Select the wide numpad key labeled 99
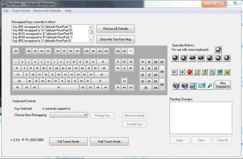Viewport: 243px width, 159px height. [146, 88]
